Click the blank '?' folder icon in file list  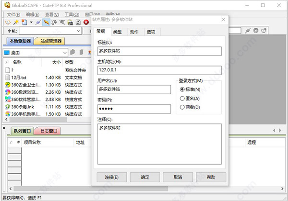(x=8, y=70)
